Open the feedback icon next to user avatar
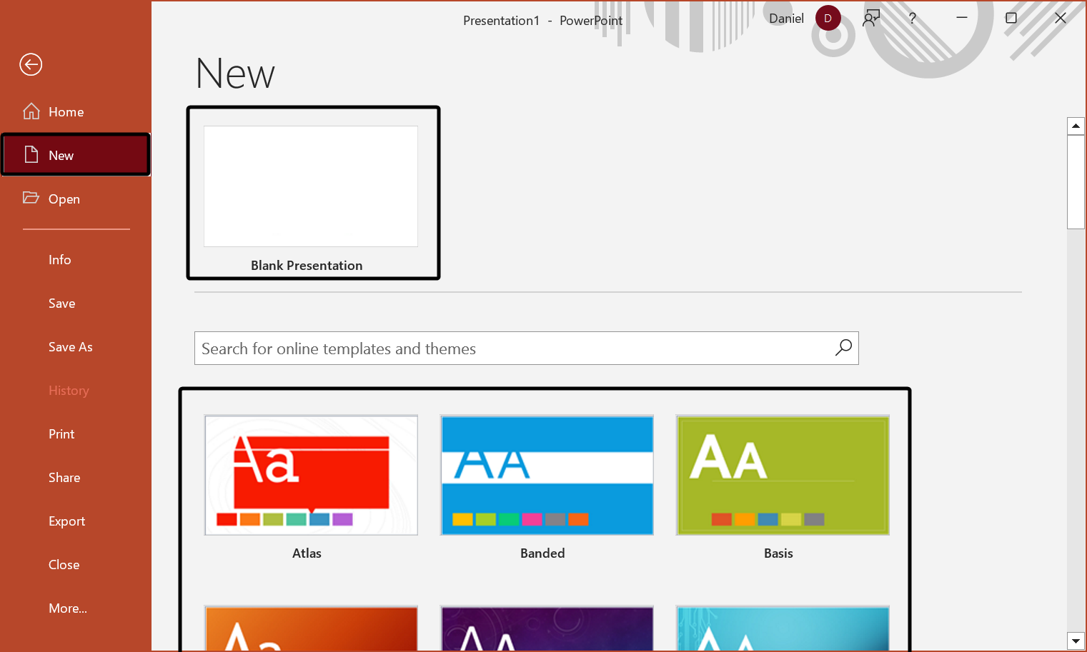The image size is (1087, 652). coord(871,19)
